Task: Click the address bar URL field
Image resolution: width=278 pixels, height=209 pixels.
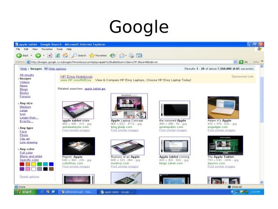Action: 132,62
